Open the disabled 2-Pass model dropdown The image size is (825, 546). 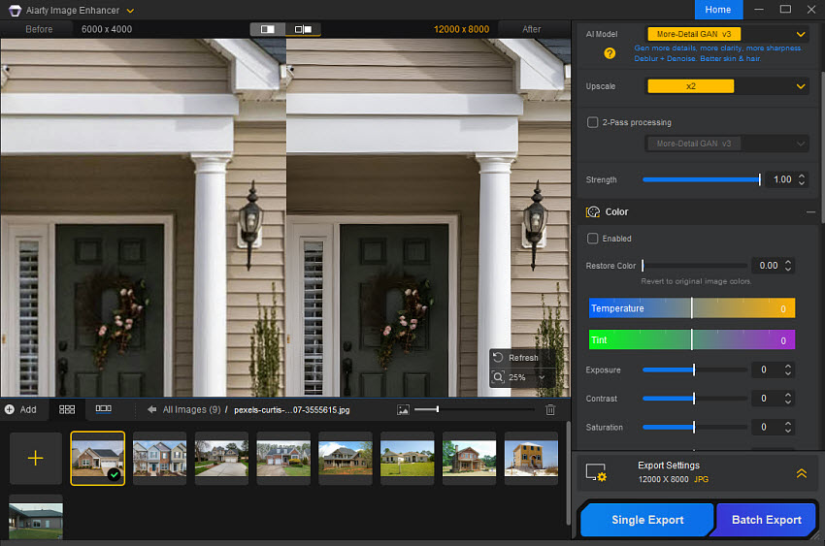pos(727,144)
